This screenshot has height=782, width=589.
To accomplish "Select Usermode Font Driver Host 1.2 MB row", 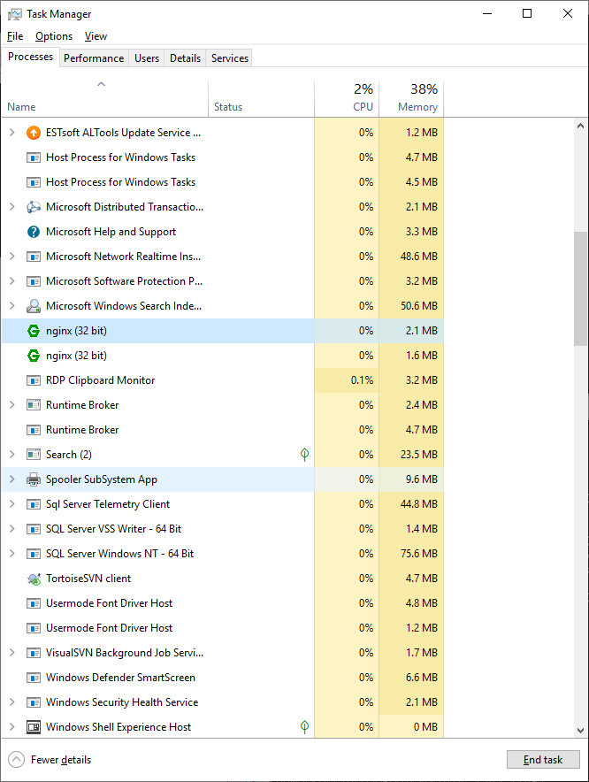I will (223, 628).
